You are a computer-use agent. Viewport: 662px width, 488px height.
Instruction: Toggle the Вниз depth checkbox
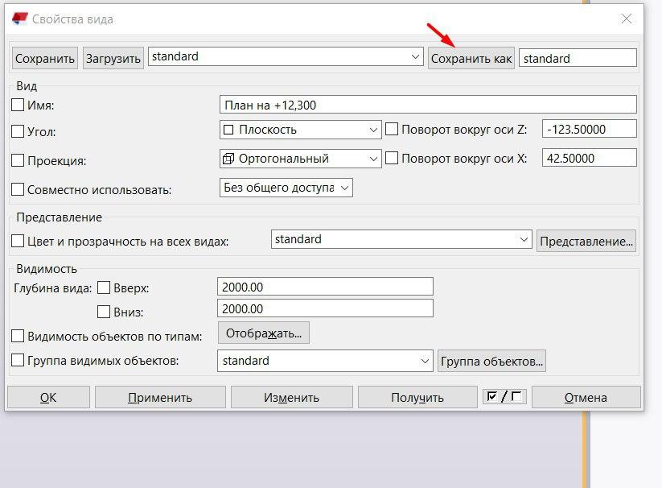[104, 312]
